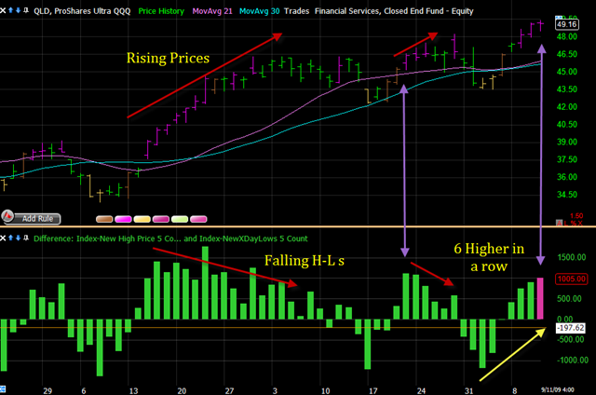Move the Difference indicator pane down
This screenshot has height=395, width=596.
pos(18,238)
